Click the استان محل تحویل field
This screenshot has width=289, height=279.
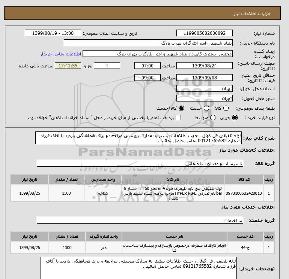point(205,89)
